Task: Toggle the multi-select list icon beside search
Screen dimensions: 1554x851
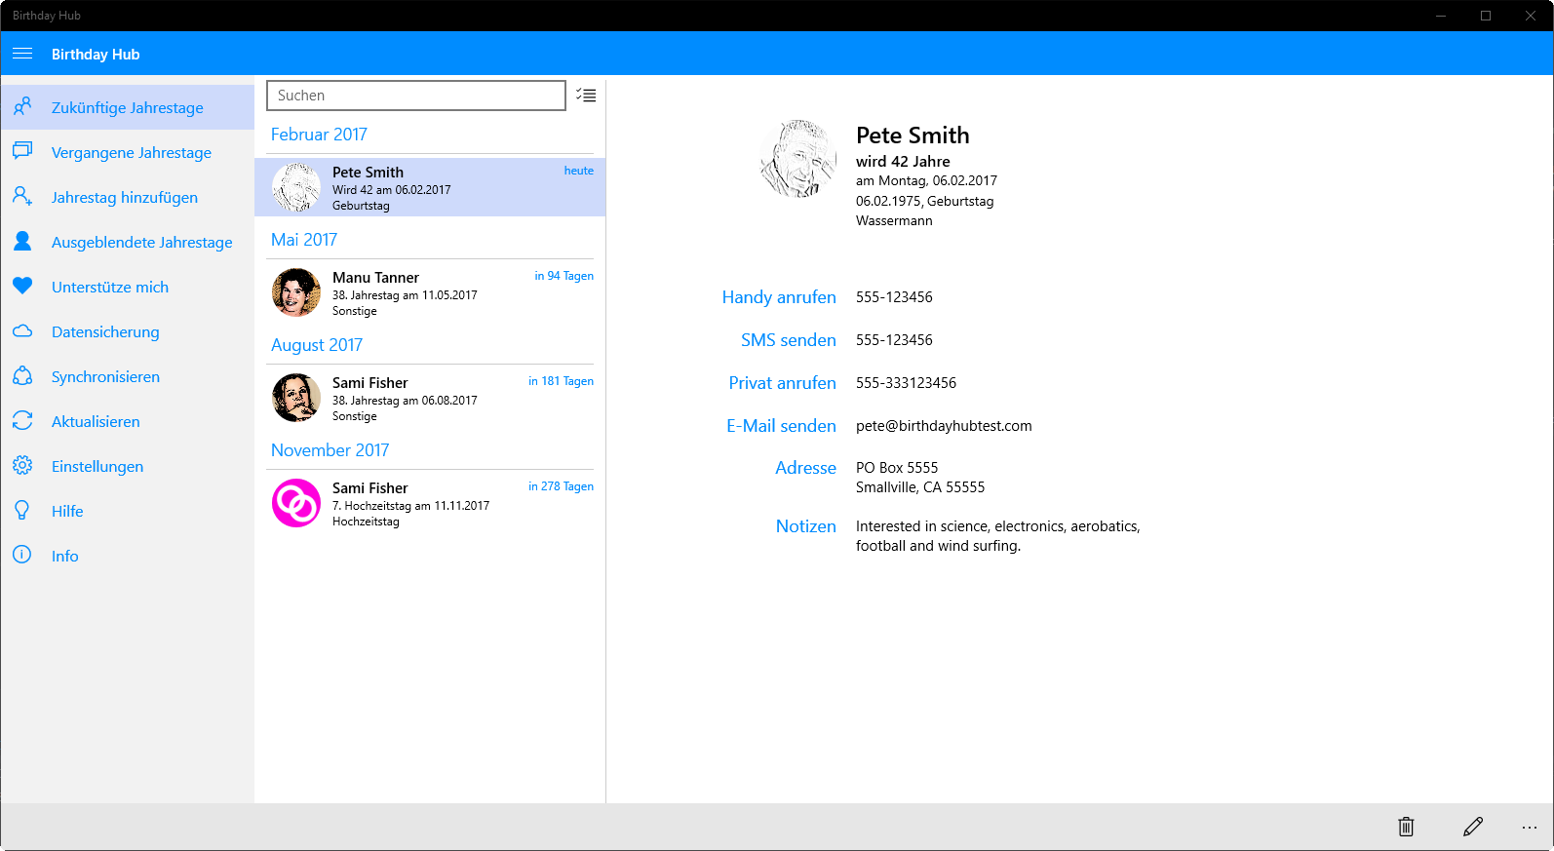Action: pyautogui.click(x=586, y=95)
